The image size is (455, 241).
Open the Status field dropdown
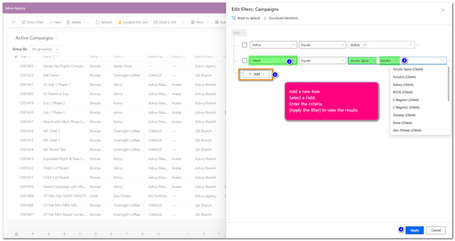273,45
